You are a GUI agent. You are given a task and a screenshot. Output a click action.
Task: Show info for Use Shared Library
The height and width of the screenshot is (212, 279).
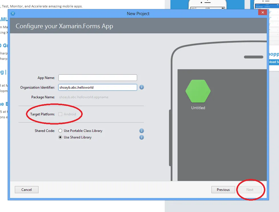click(141, 137)
